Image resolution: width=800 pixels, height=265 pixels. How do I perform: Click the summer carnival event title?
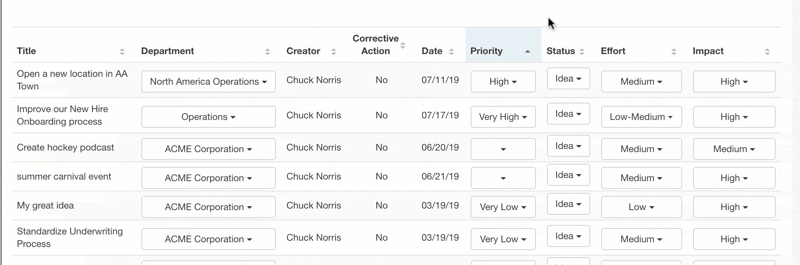click(64, 176)
